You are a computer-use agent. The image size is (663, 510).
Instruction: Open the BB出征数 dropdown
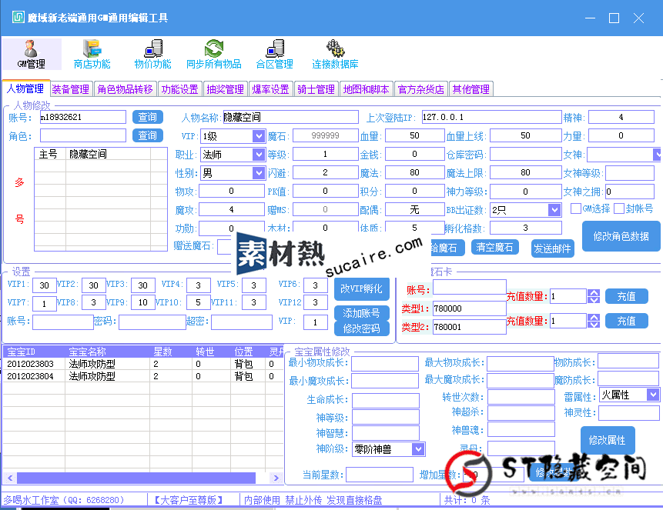click(x=554, y=209)
